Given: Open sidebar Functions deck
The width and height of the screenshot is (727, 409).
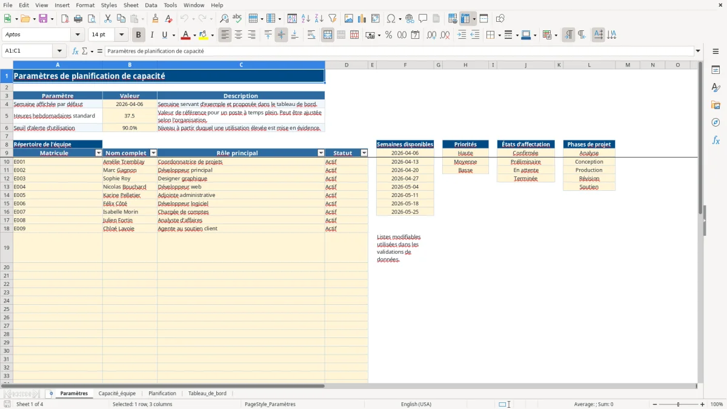Looking at the screenshot, I should click(715, 140).
